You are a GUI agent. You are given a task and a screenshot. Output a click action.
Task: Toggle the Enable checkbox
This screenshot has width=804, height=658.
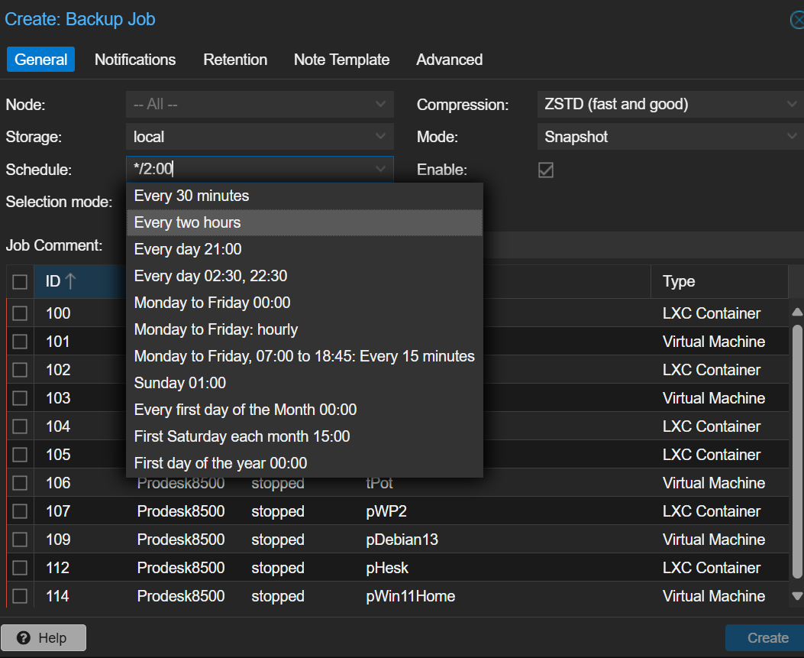click(546, 170)
